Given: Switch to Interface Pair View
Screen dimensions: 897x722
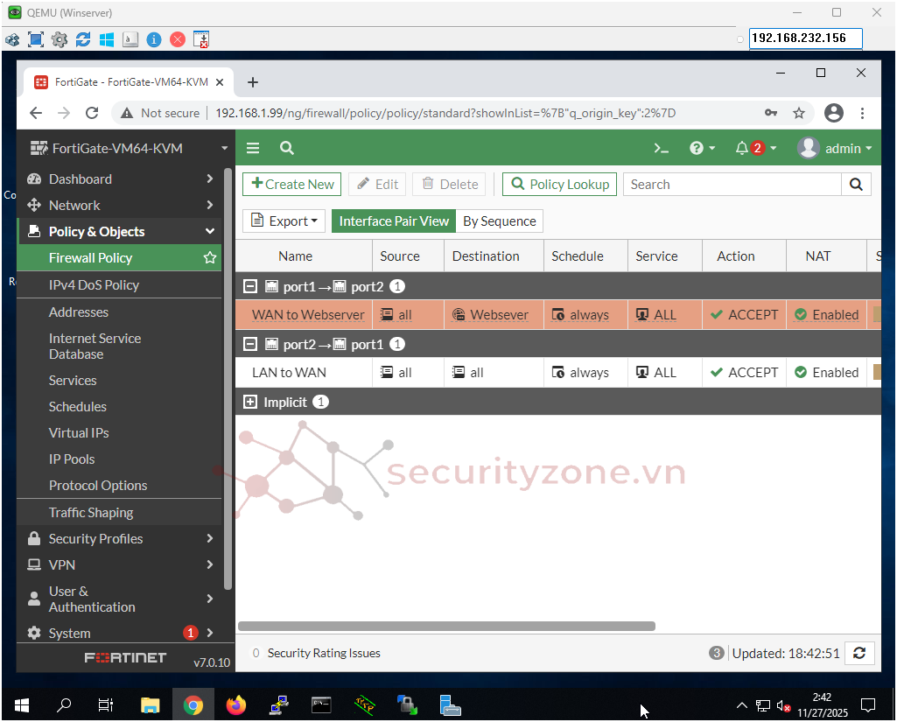Looking at the screenshot, I should click(x=394, y=221).
